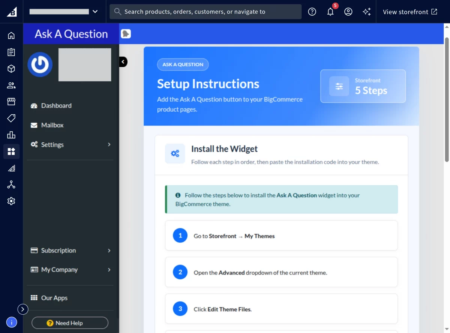The image size is (450, 333).
Task: Open the Customers people icon
Action: pos(11,85)
